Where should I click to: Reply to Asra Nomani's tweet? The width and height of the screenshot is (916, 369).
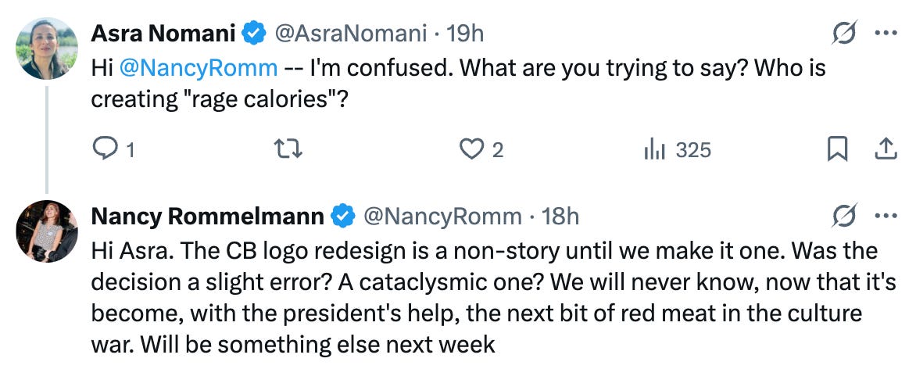(x=105, y=149)
